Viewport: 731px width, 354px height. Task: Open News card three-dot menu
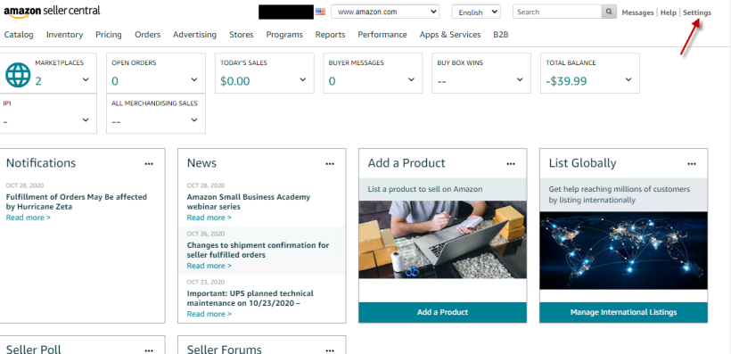[330, 164]
